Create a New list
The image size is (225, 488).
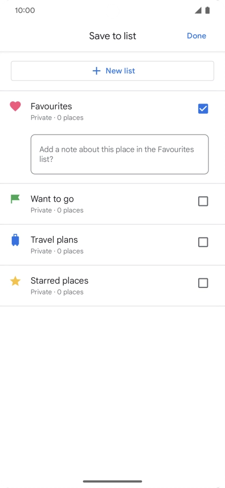point(112,71)
